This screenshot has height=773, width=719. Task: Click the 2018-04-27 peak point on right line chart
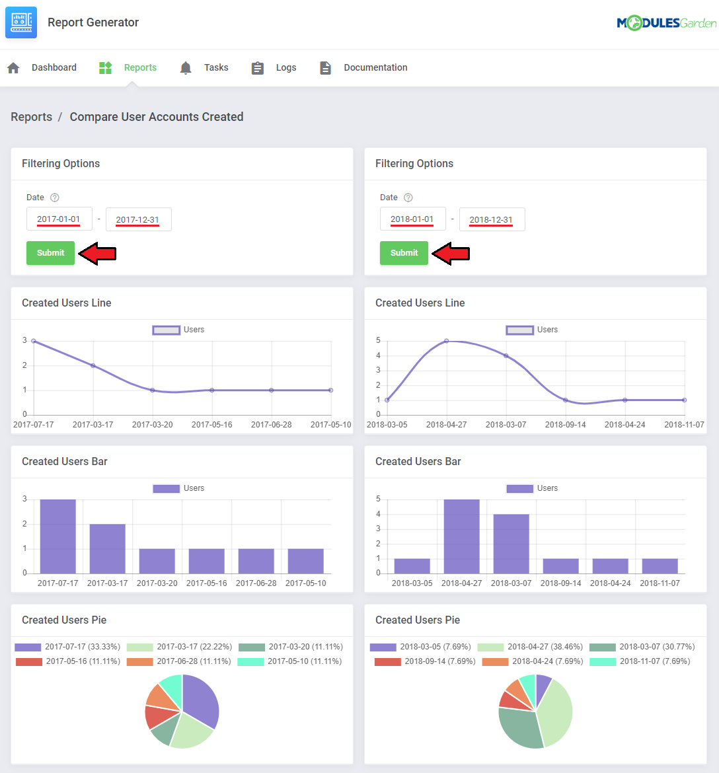coord(447,341)
